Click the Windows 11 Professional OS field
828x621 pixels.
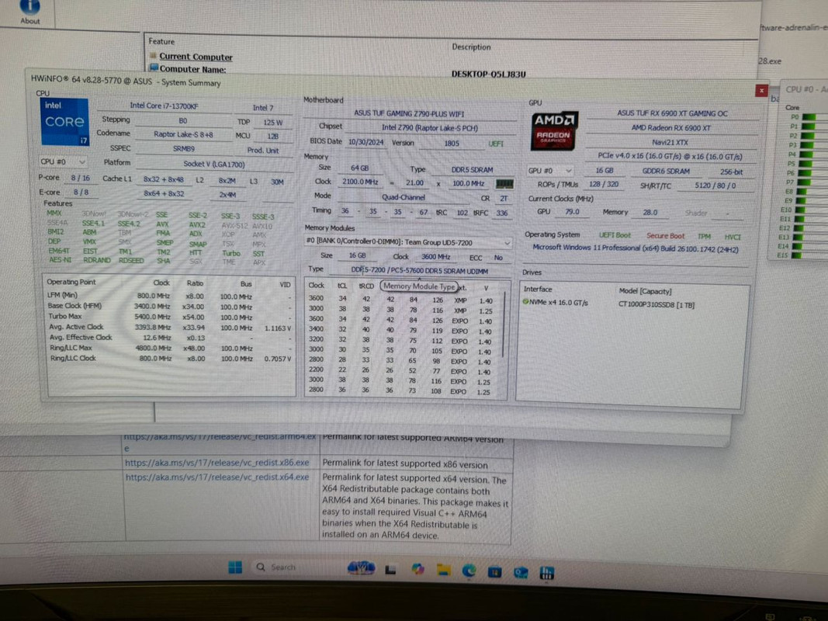tap(636, 248)
